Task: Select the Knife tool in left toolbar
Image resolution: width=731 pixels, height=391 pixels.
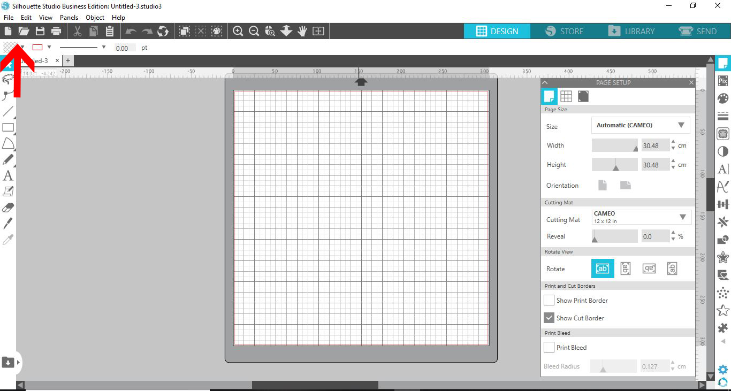Action: (8, 224)
